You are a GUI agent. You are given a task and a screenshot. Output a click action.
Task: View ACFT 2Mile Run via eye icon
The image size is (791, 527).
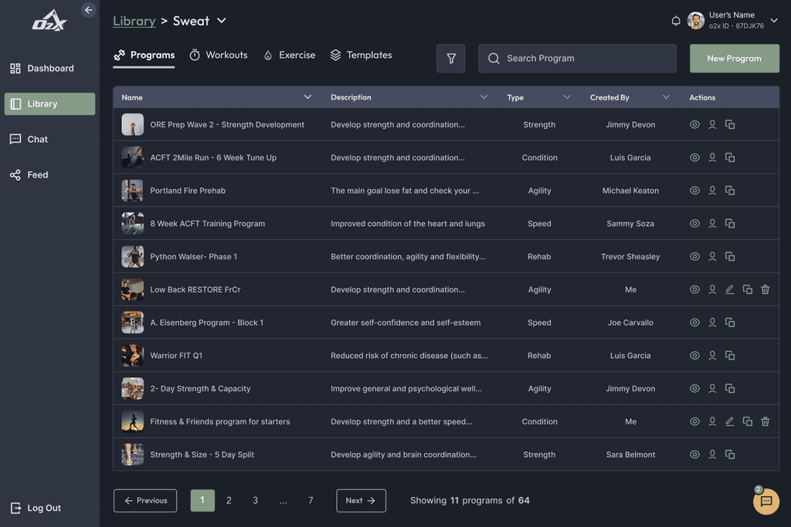(x=694, y=157)
